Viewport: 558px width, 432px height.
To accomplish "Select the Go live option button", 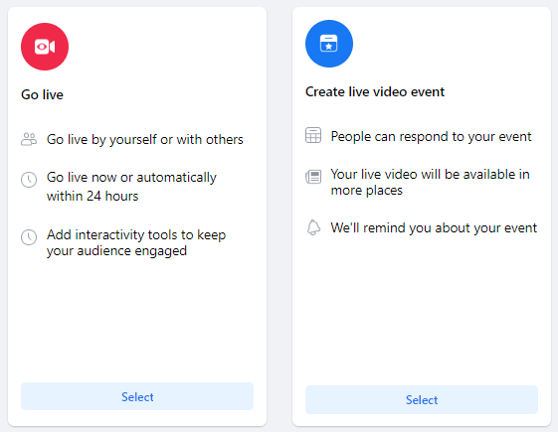I will 137,396.
